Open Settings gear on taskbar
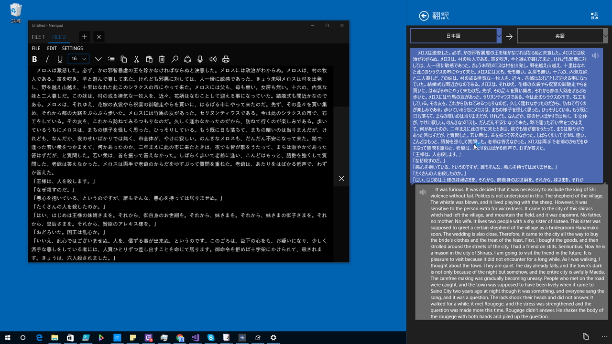The width and height of the screenshot is (612, 344). click(x=273, y=337)
